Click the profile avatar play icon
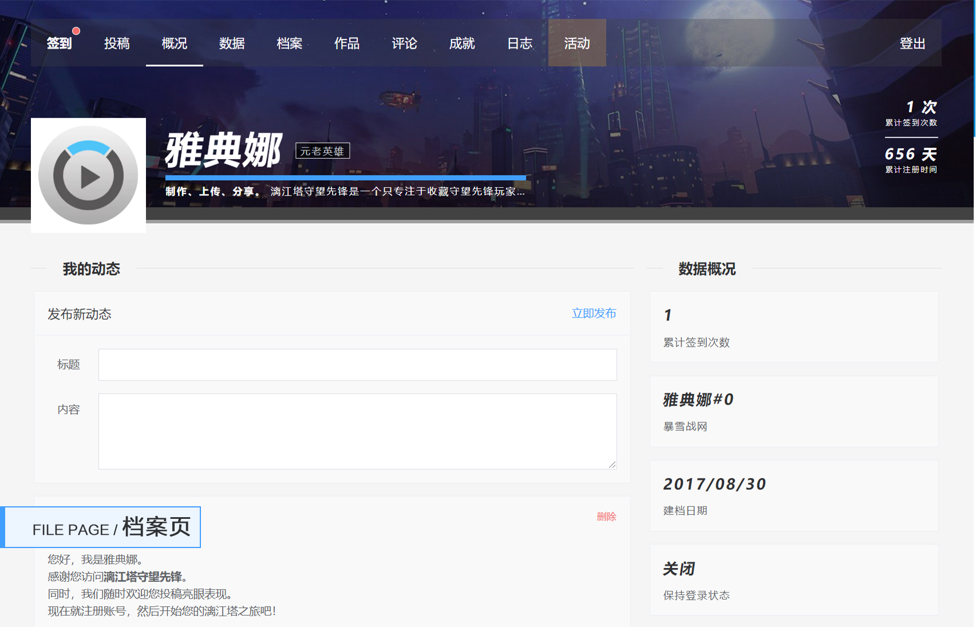Image resolution: width=976 pixels, height=627 pixels. [88, 176]
